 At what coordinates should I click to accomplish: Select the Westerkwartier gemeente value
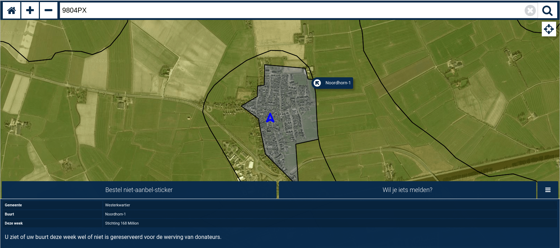point(118,205)
